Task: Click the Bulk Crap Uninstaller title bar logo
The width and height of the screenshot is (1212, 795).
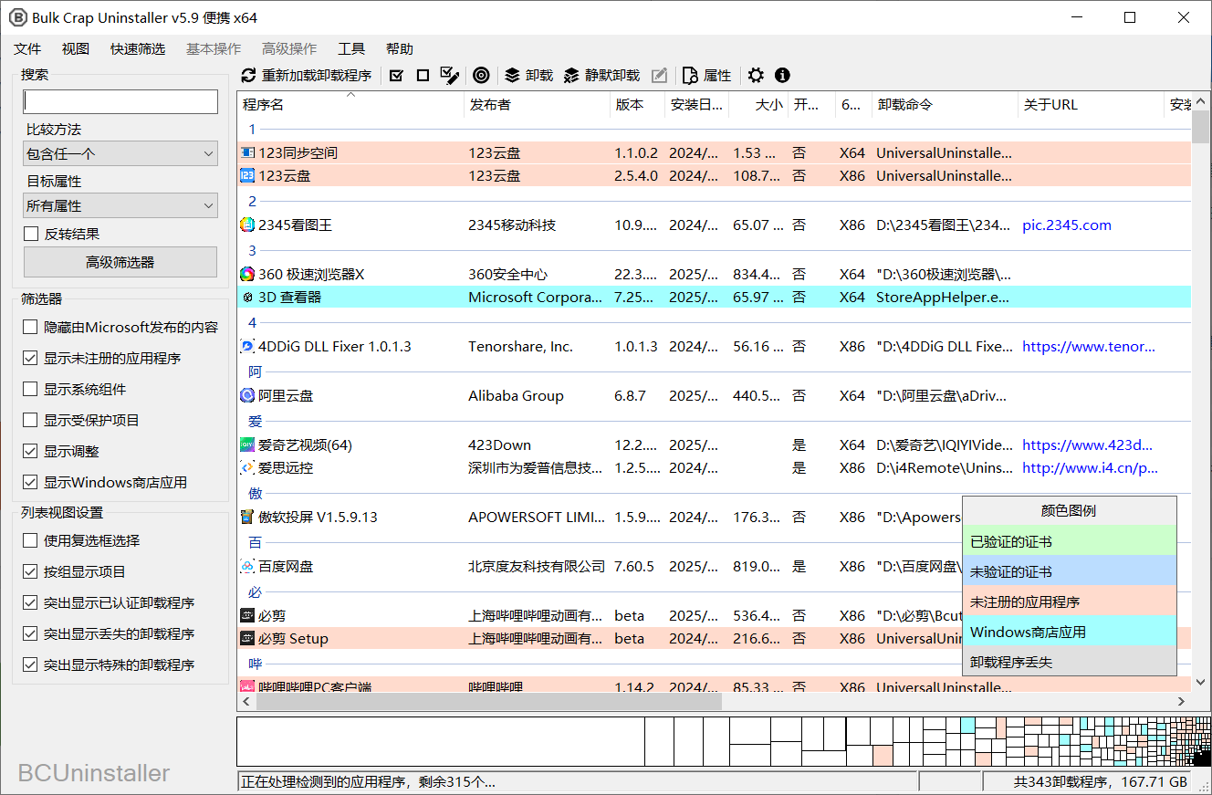Action: (x=16, y=17)
